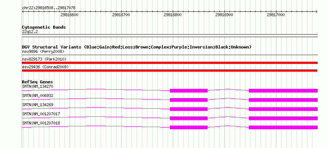Open transcript label SMTN|NM_001207017
The image size is (328, 148).
pos(41,114)
